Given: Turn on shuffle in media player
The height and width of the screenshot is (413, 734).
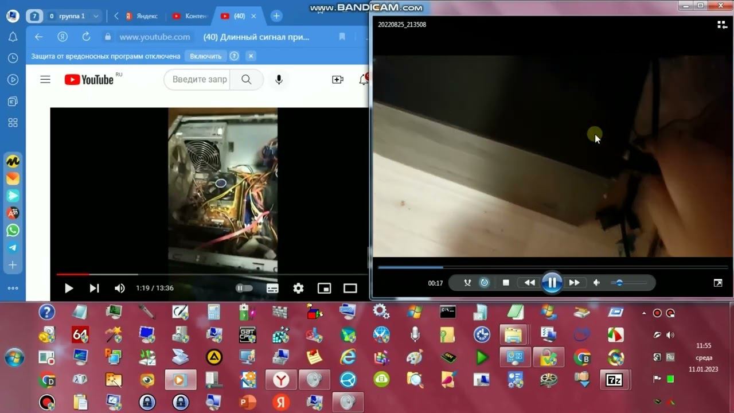Looking at the screenshot, I should coord(467,283).
